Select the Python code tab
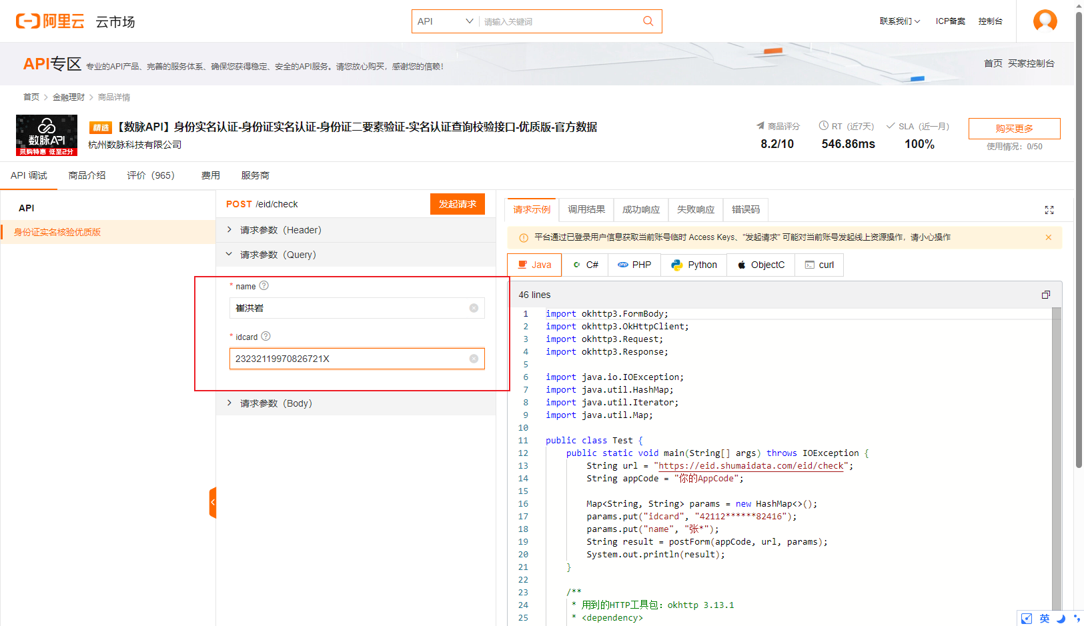The width and height of the screenshot is (1084, 626). [x=694, y=265]
